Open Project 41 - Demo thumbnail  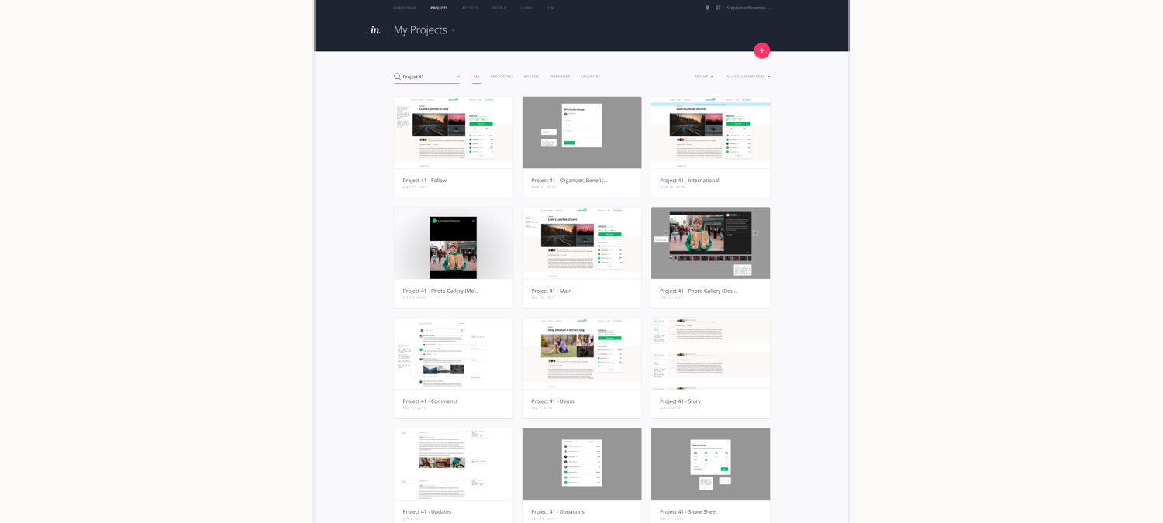(x=582, y=353)
